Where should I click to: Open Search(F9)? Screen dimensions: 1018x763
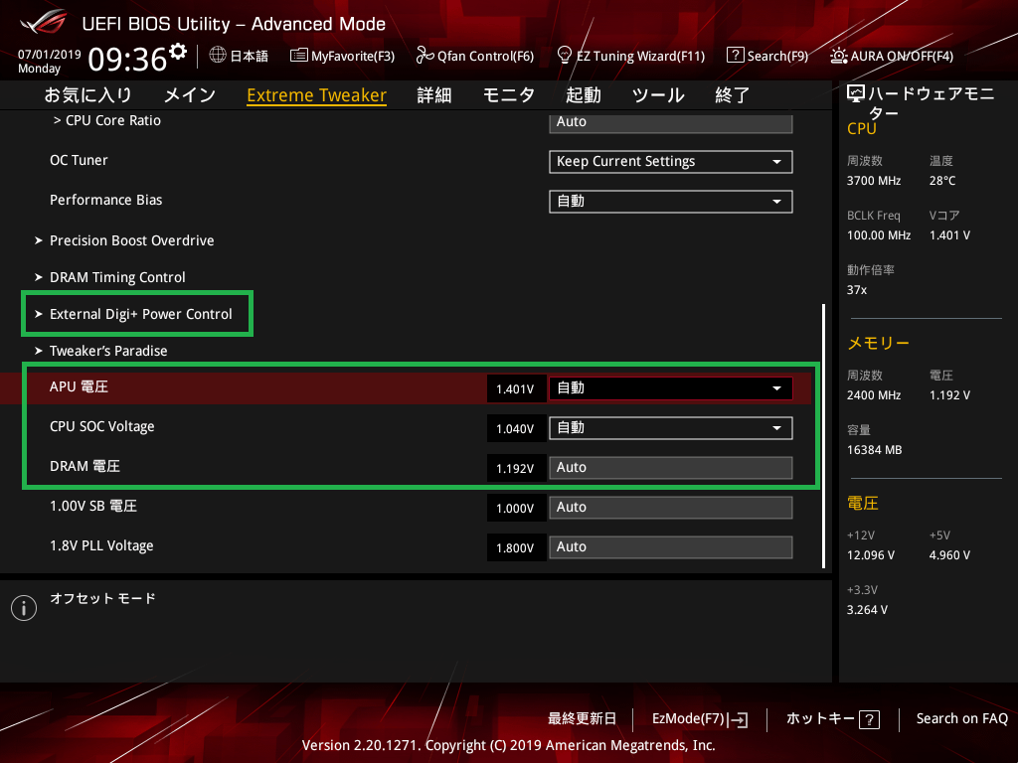pos(767,56)
